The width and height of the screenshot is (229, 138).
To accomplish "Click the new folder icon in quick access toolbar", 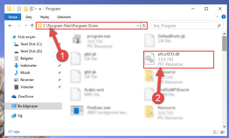I will pyautogui.click(x=26, y=9).
